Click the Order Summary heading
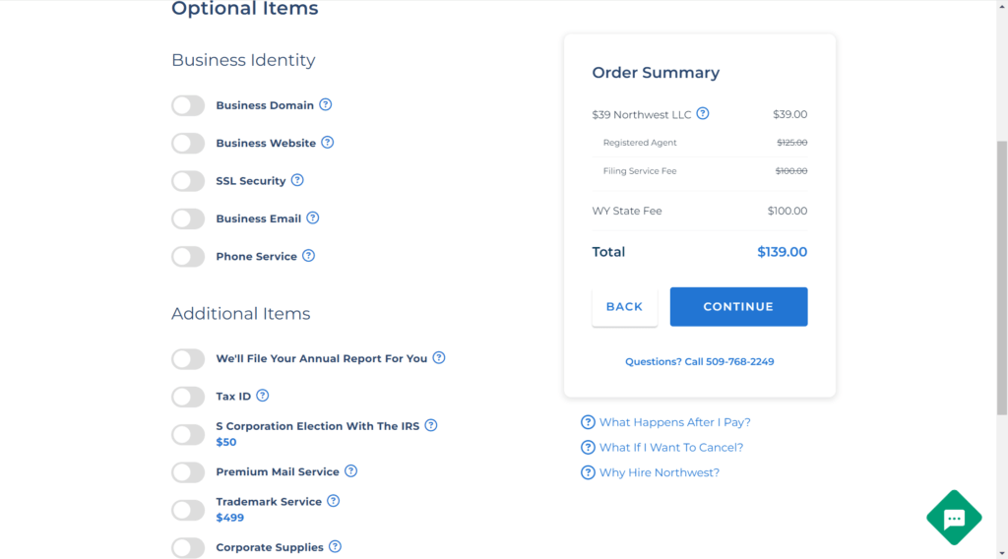The width and height of the screenshot is (1008, 559). (656, 73)
